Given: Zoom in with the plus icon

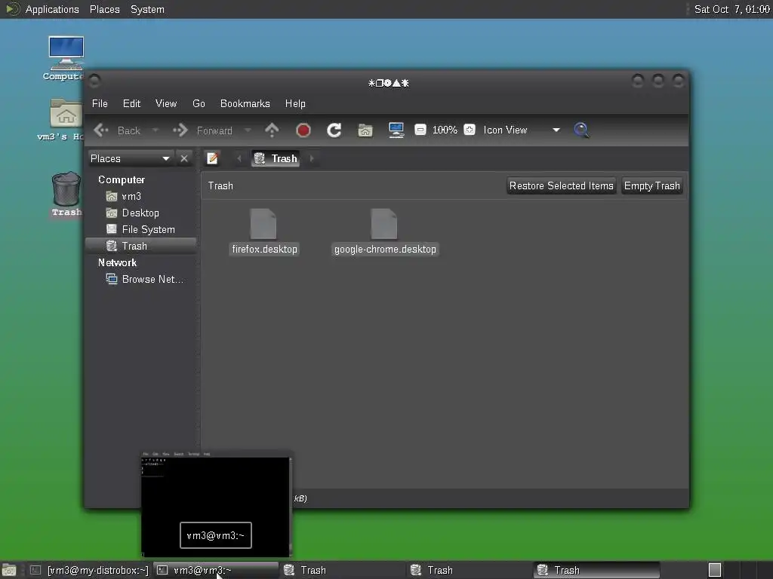Looking at the screenshot, I should coord(470,130).
